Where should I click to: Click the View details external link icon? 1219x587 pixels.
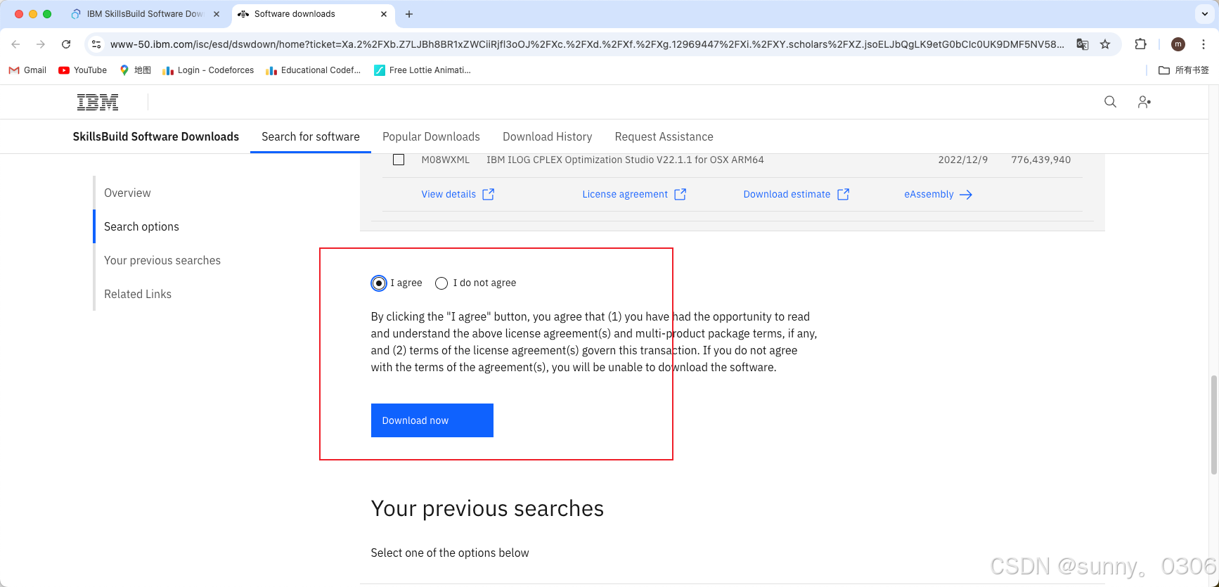click(x=489, y=194)
